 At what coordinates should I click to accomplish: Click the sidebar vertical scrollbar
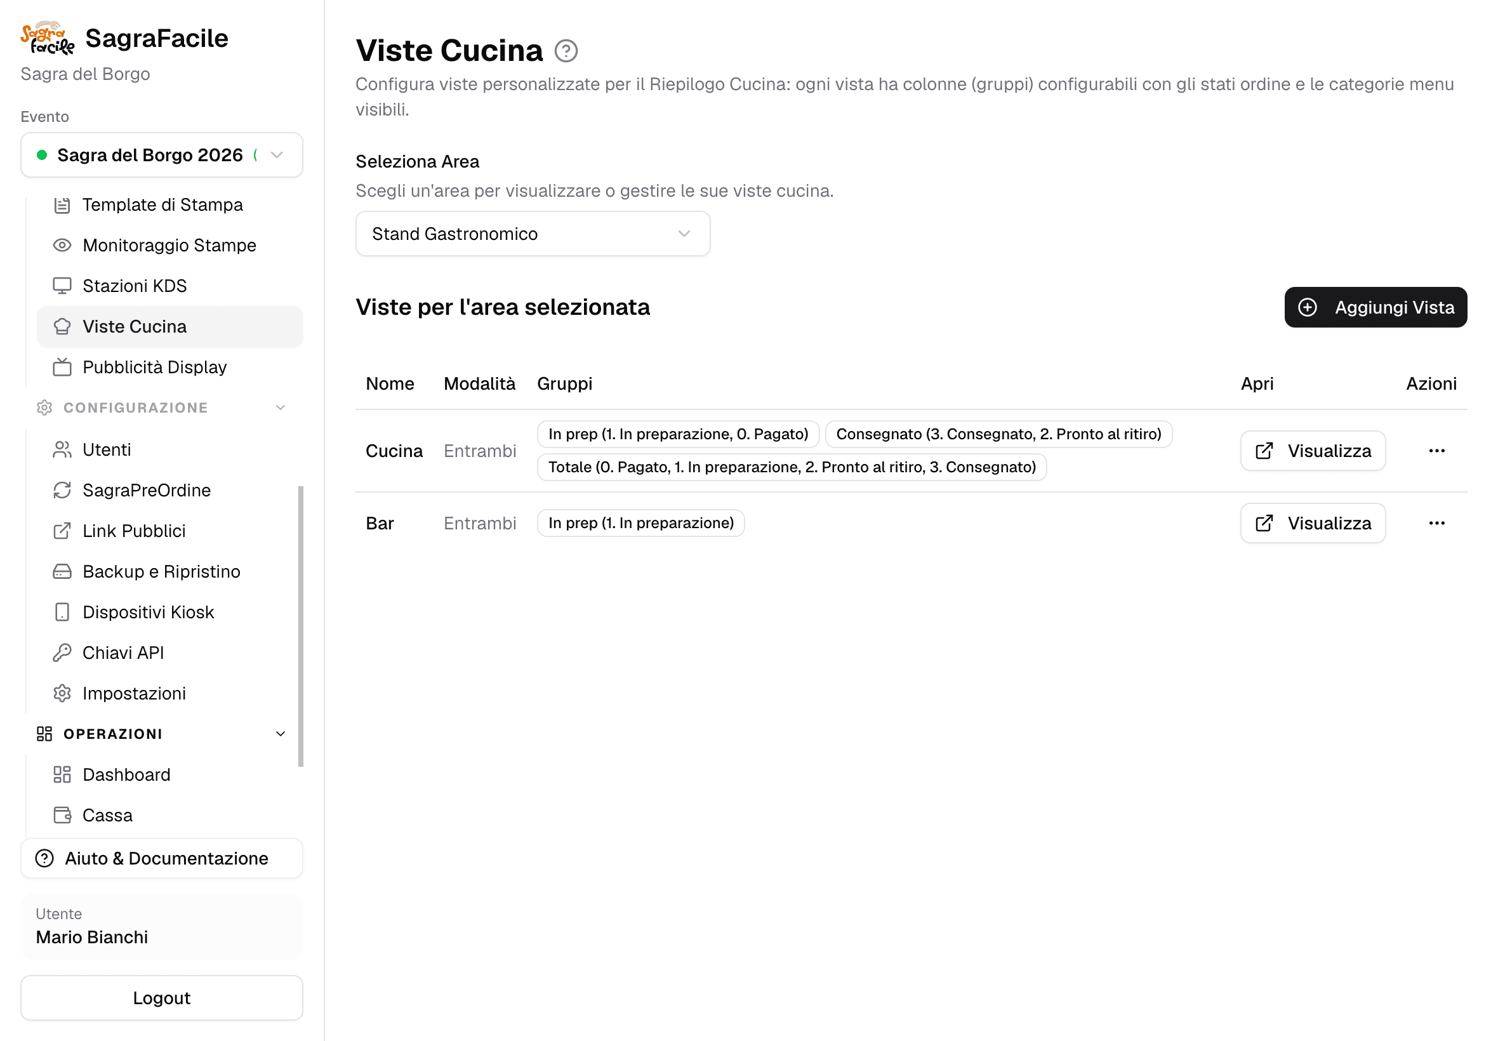click(301, 626)
